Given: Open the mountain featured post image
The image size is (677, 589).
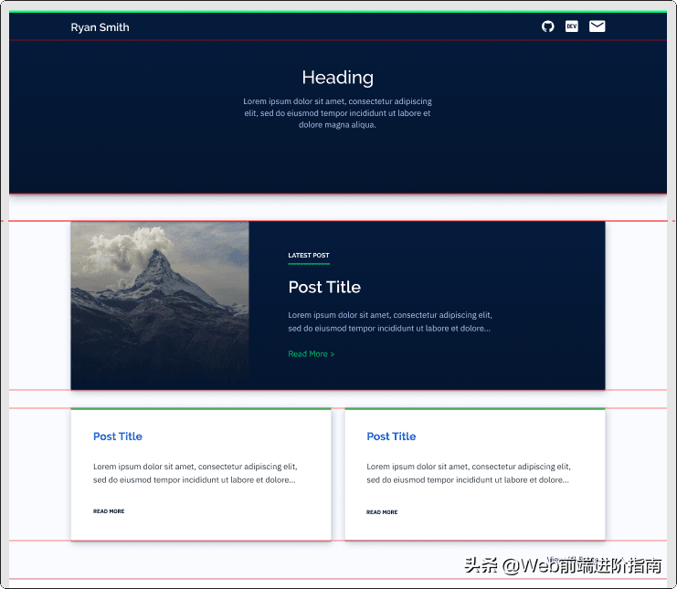Looking at the screenshot, I should pos(160,306).
